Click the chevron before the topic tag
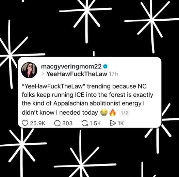This screenshot has height=177, width=179. [43, 74]
